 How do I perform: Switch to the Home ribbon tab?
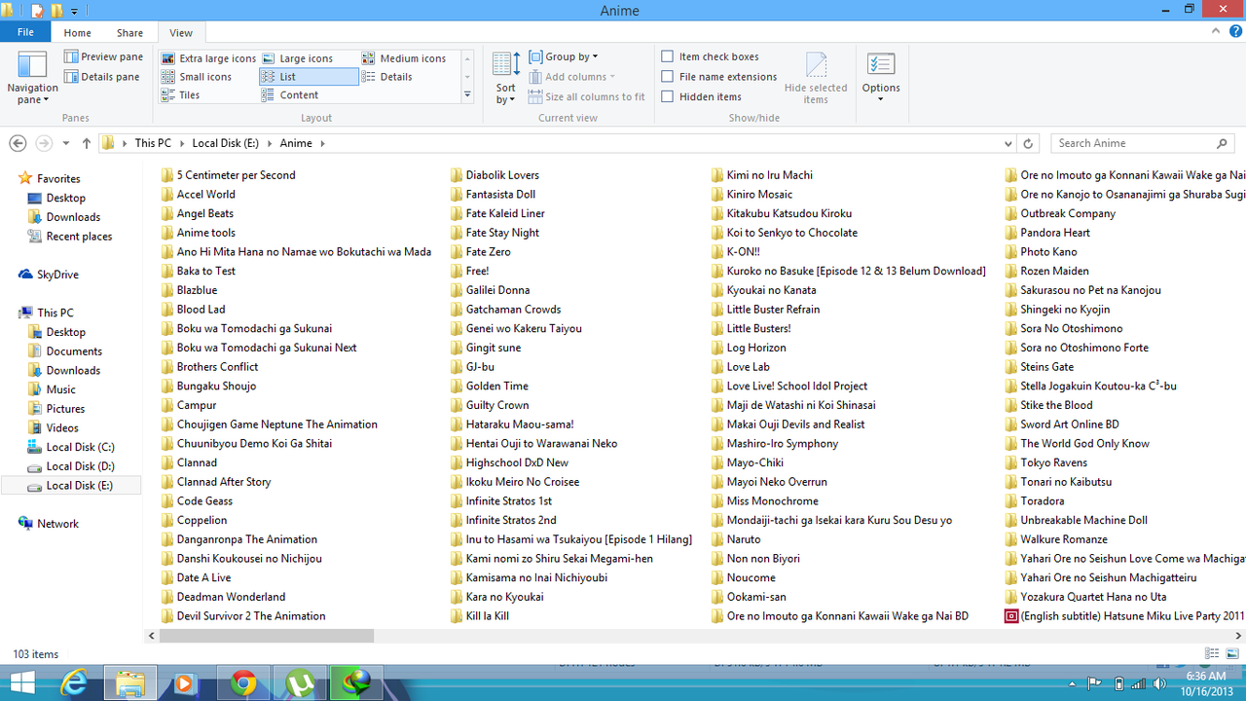tap(78, 33)
